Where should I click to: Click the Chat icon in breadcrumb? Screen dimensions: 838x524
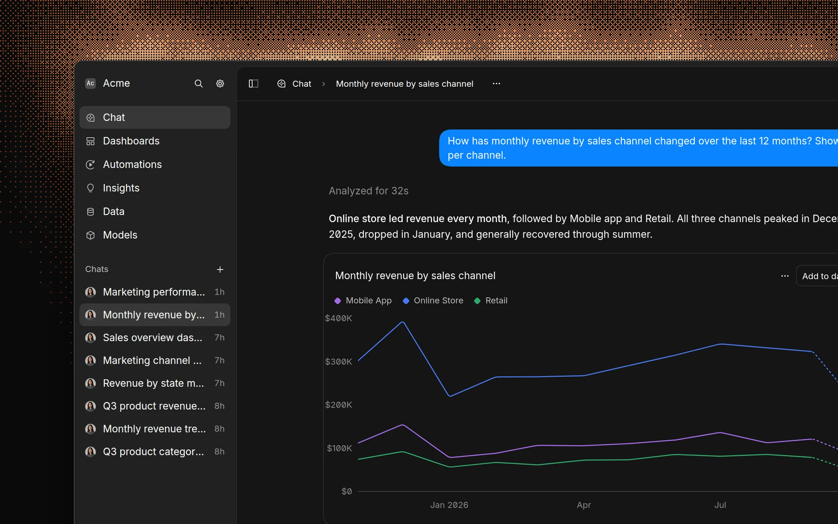click(x=282, y=84)
